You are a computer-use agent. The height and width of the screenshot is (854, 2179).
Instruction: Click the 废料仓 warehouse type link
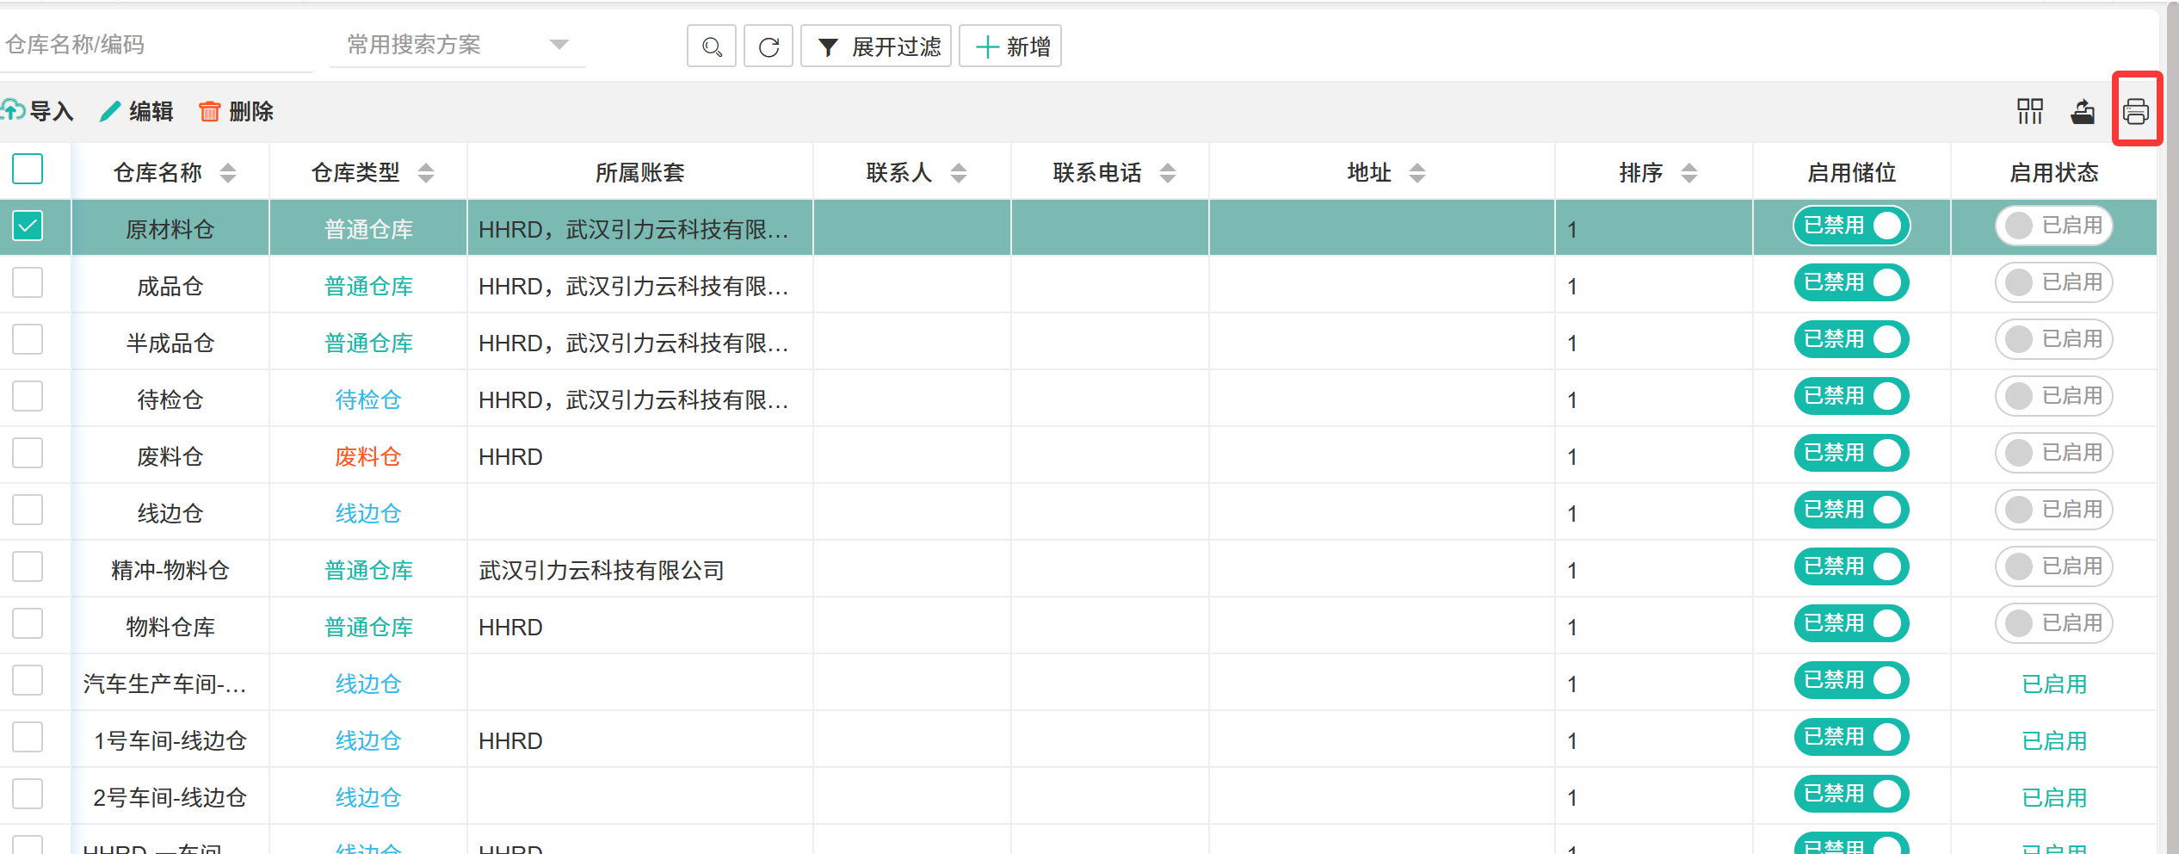(367, 457)
